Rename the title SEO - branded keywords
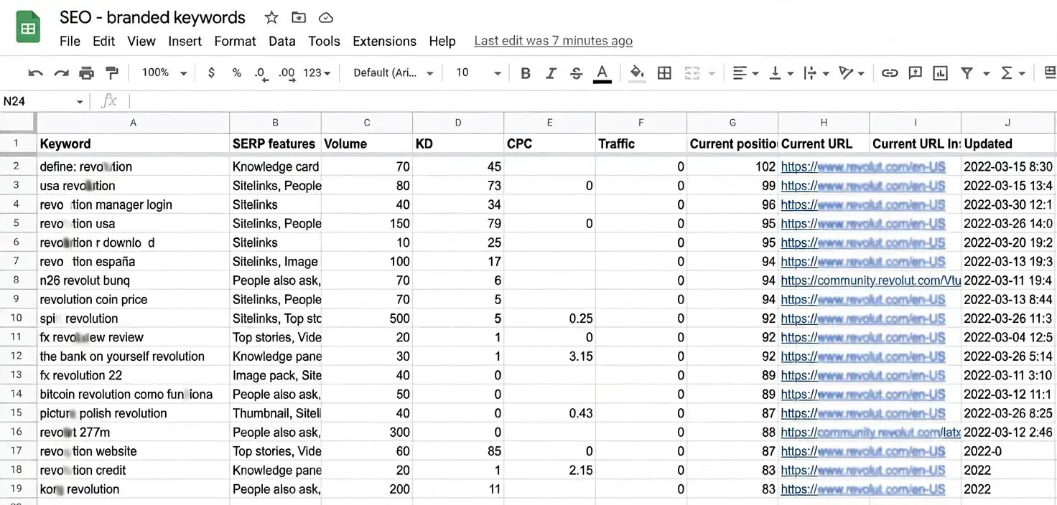 pos(152,17)
